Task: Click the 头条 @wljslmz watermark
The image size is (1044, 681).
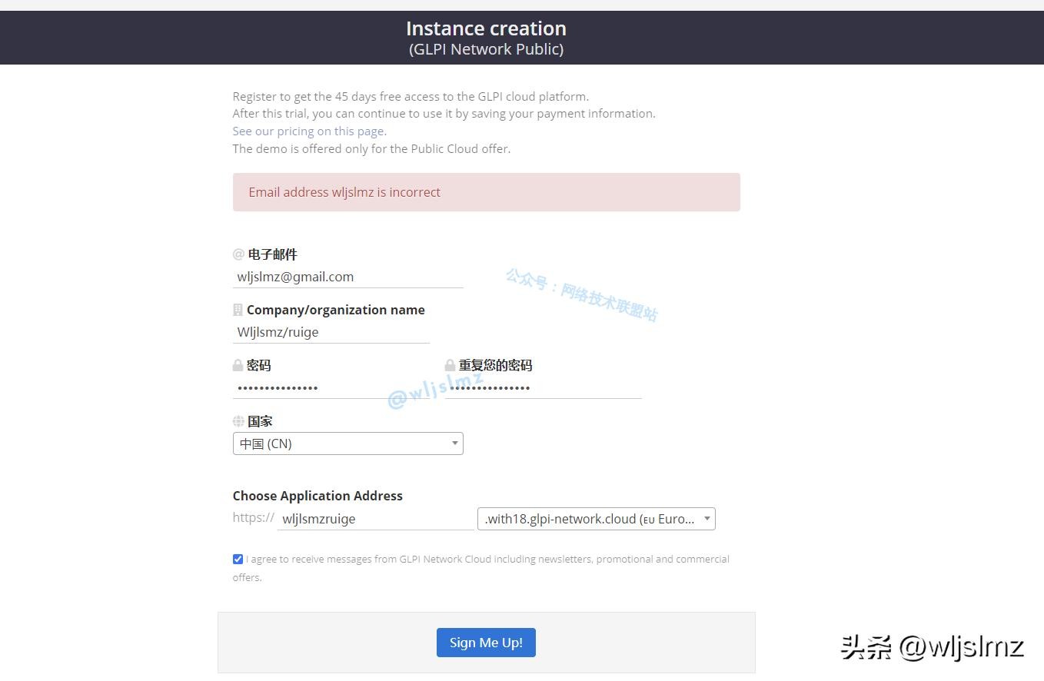Action: click(932, 647)
